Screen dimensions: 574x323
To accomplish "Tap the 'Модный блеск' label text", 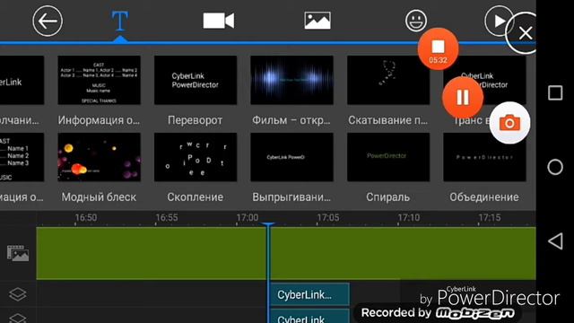I will [x=99, y=197].
